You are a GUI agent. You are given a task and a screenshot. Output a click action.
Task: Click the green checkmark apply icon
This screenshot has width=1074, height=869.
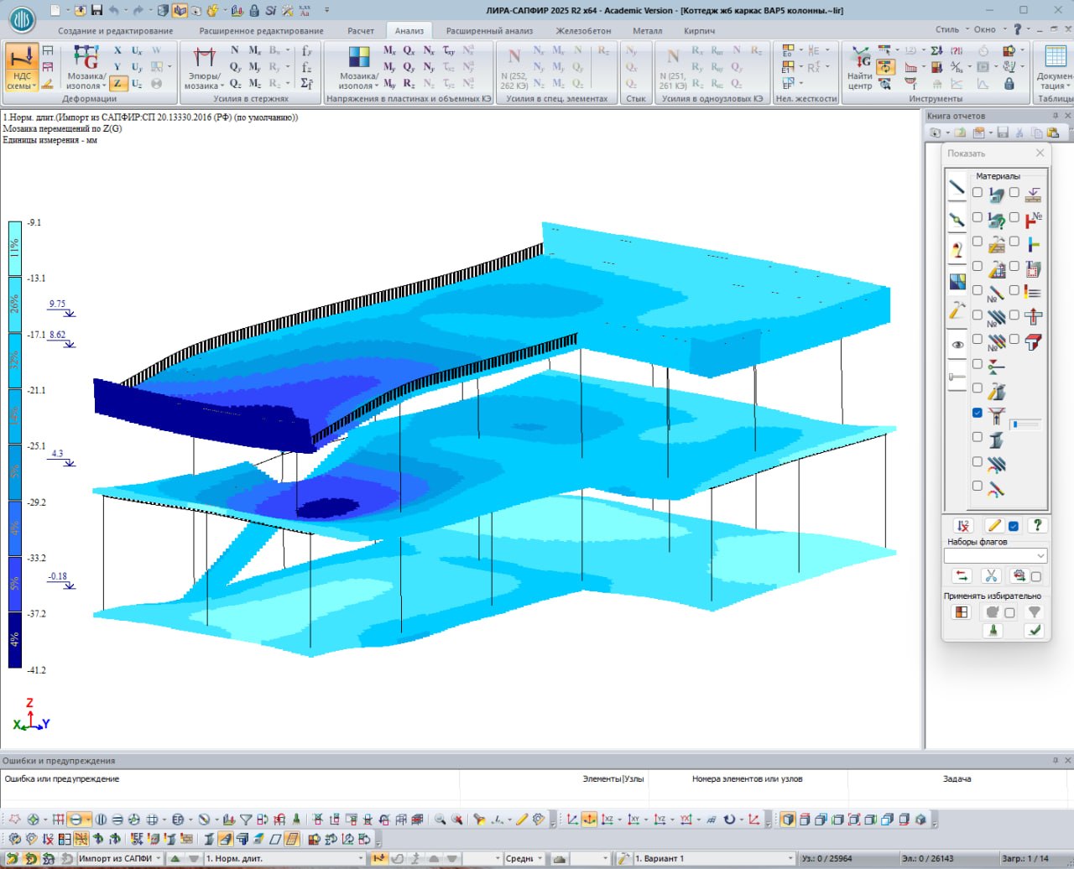click(x=1034, y=630)
